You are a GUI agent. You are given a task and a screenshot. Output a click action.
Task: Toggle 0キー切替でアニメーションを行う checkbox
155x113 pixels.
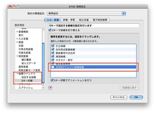point(52,80)
